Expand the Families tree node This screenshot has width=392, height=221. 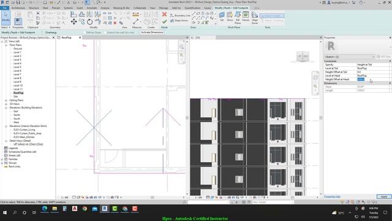pyautogui.click(x=2, y=159)
